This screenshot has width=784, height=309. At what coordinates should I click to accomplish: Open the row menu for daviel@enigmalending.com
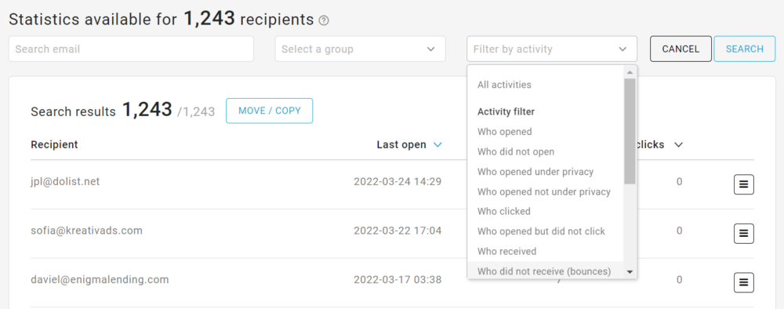pyautogui.click(x=743, y=282)
